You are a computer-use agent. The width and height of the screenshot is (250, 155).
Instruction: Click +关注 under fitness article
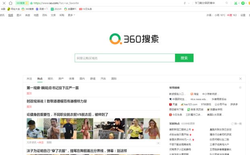(x=40, y=143)
